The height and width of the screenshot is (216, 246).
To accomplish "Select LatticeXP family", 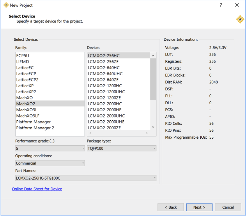I will point(50,86).
